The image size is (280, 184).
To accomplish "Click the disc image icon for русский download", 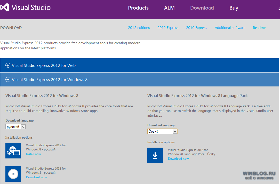I will pyautogui.click(x=13, y=174).
